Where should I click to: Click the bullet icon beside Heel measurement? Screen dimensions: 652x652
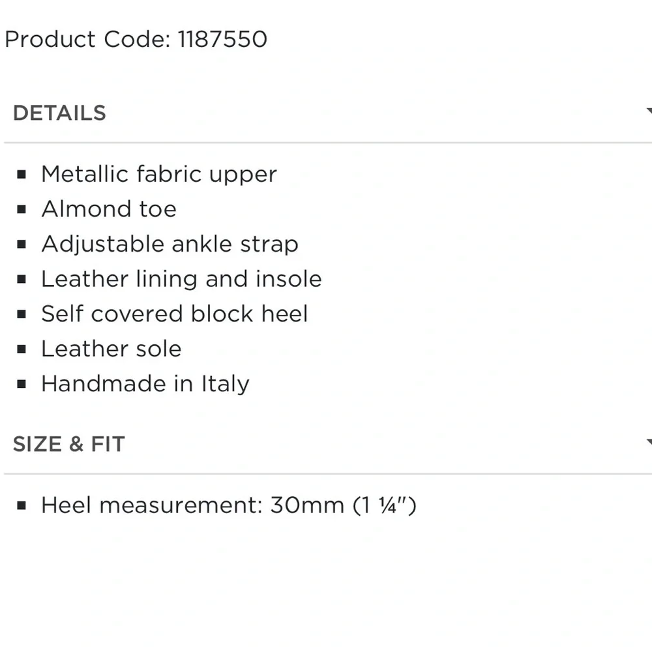tap(23, 504)
